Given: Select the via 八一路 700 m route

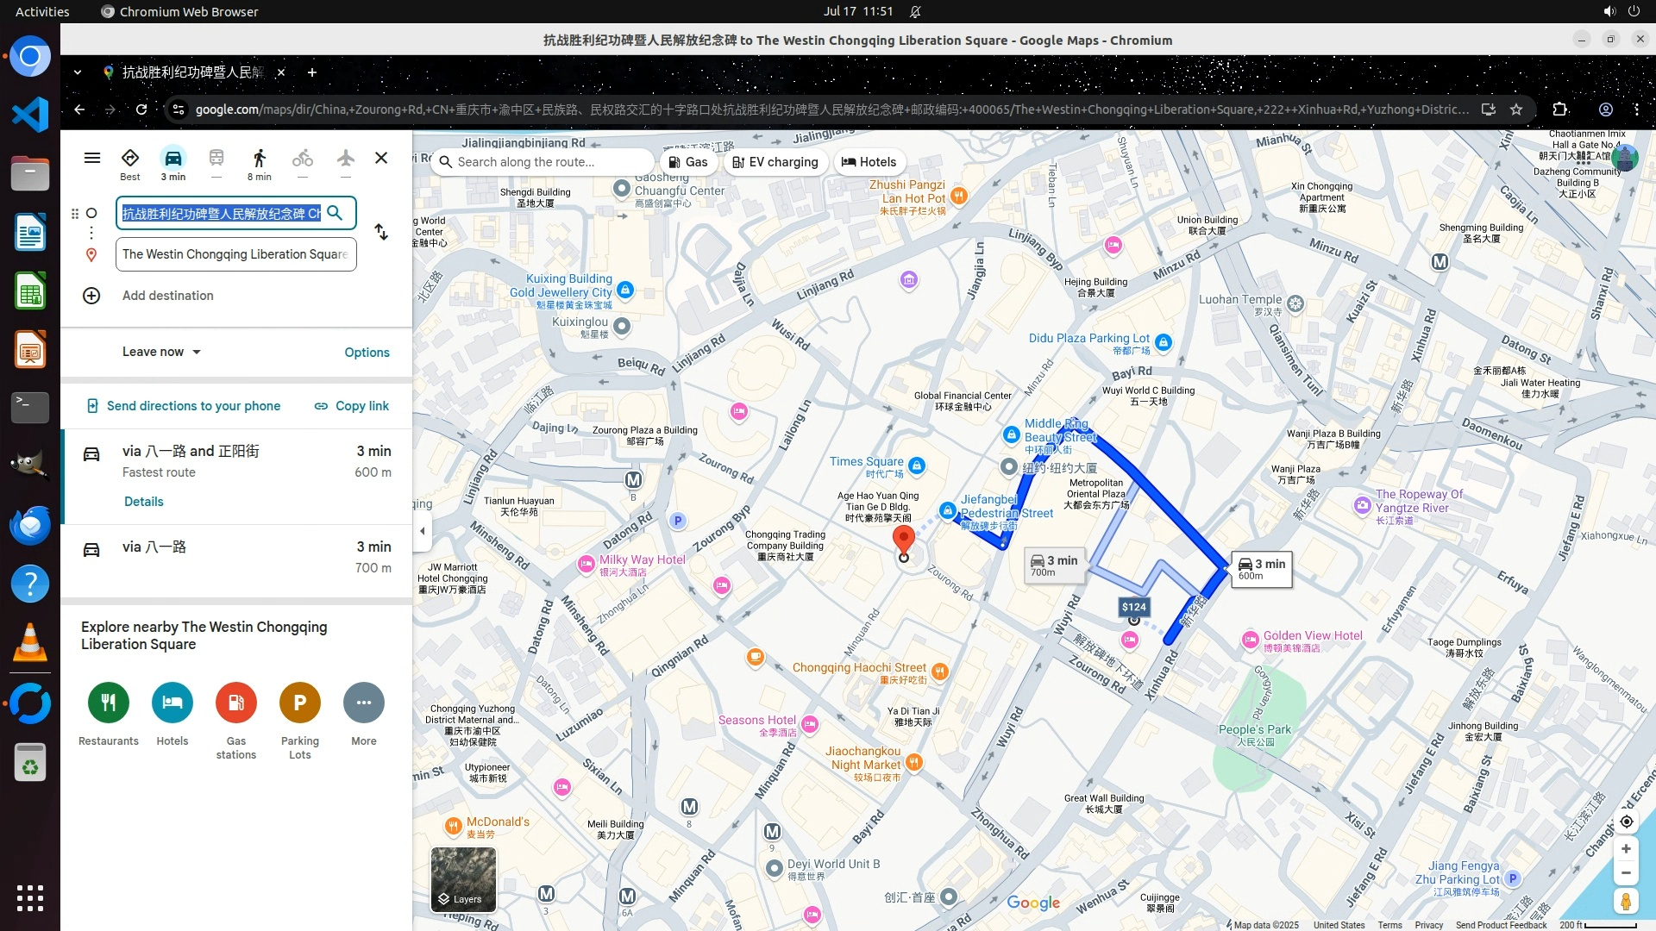Looking at the screenshot, I should 237,557.
